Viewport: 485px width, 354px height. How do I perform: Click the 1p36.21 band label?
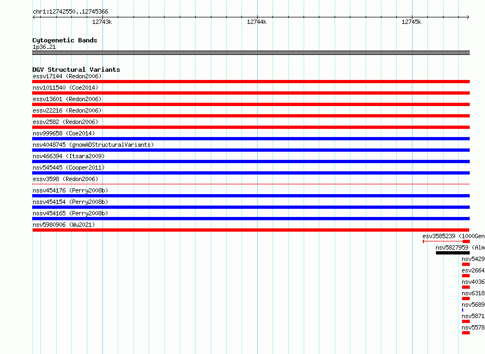pyautogui.click(x=44, y=47)
